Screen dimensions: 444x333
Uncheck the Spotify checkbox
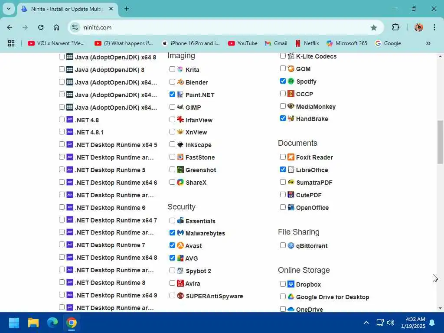coord(283,81)
